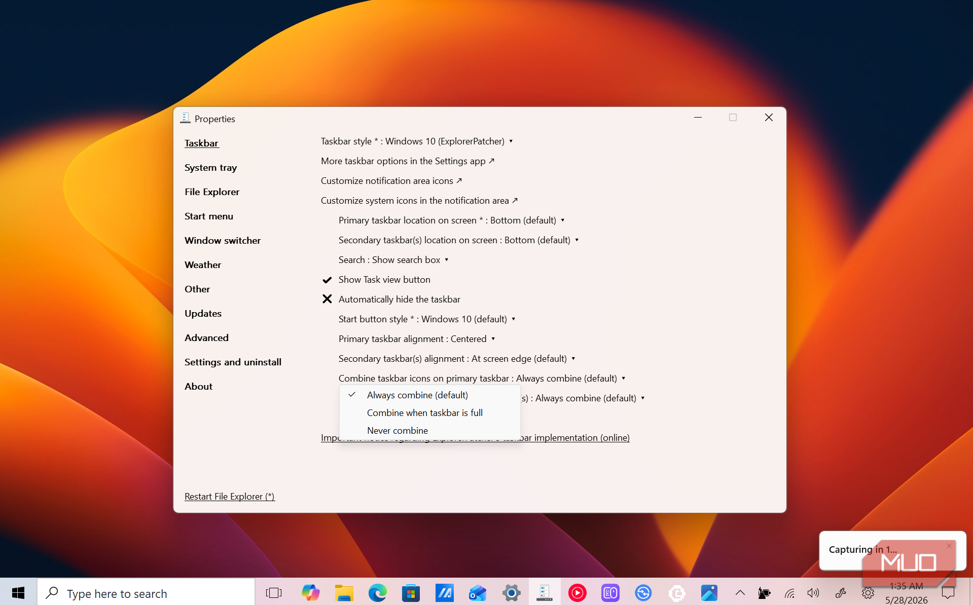Launch Copilot from the taskbar
Viewport: 973px width, 605px height.
pyautogui.click(x=310, y=592)
